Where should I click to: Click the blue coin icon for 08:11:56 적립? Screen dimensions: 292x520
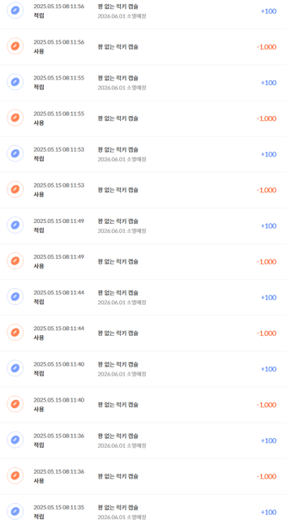[x=15, y=11]
